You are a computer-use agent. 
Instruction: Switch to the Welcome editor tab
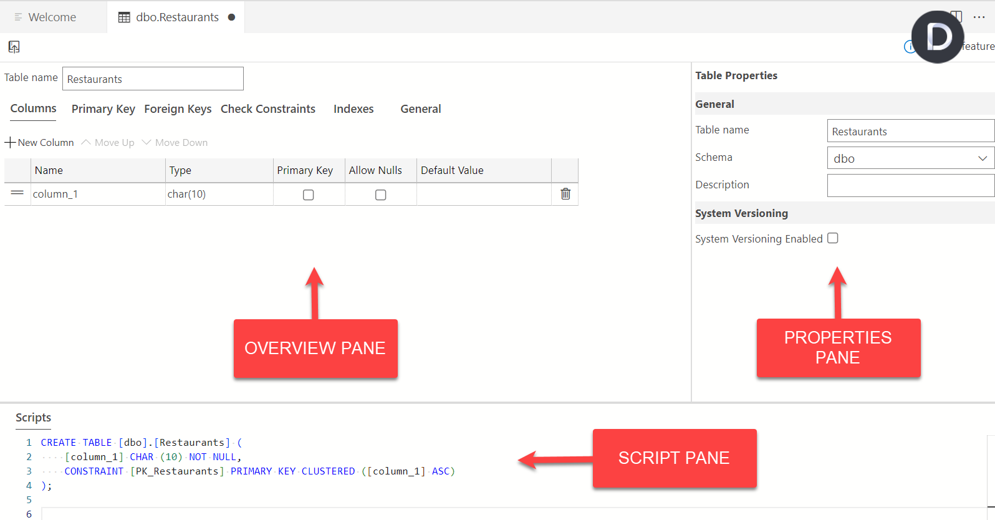52,17
